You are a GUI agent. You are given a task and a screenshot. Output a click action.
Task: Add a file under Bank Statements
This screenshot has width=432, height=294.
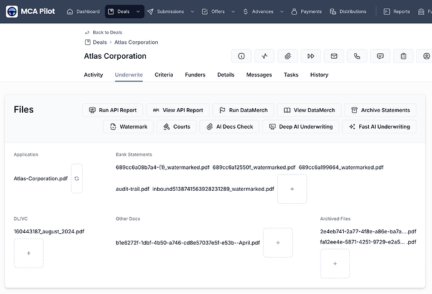point(292,189)
